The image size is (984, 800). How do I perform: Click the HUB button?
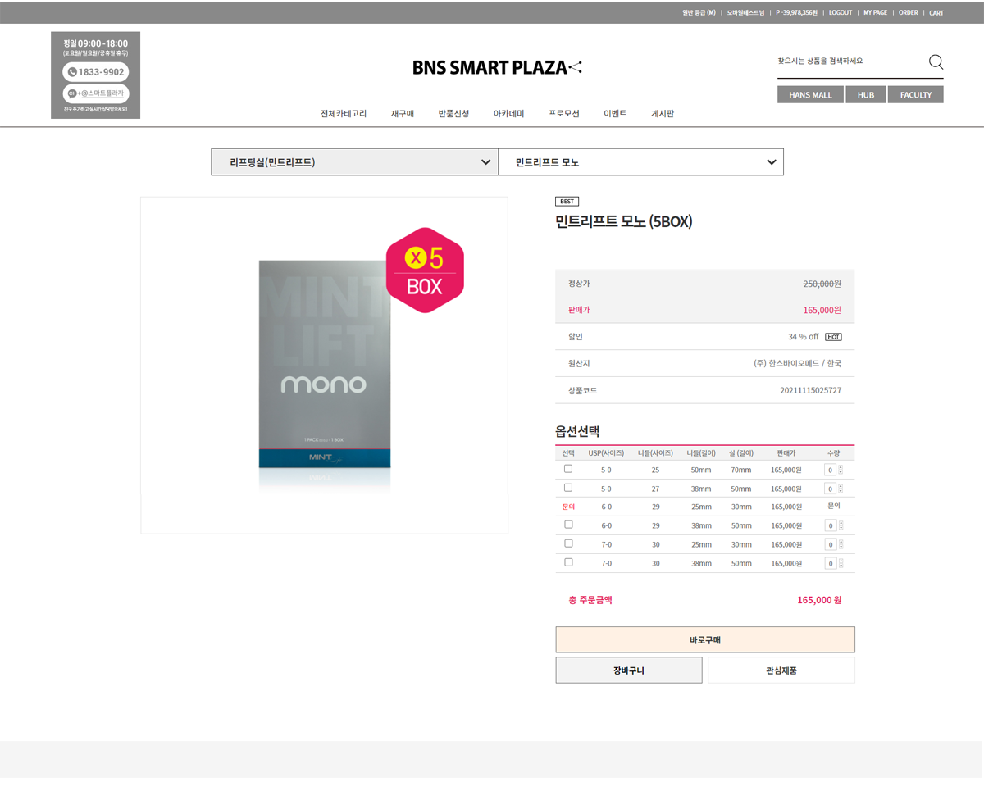[x=866, y=95]
